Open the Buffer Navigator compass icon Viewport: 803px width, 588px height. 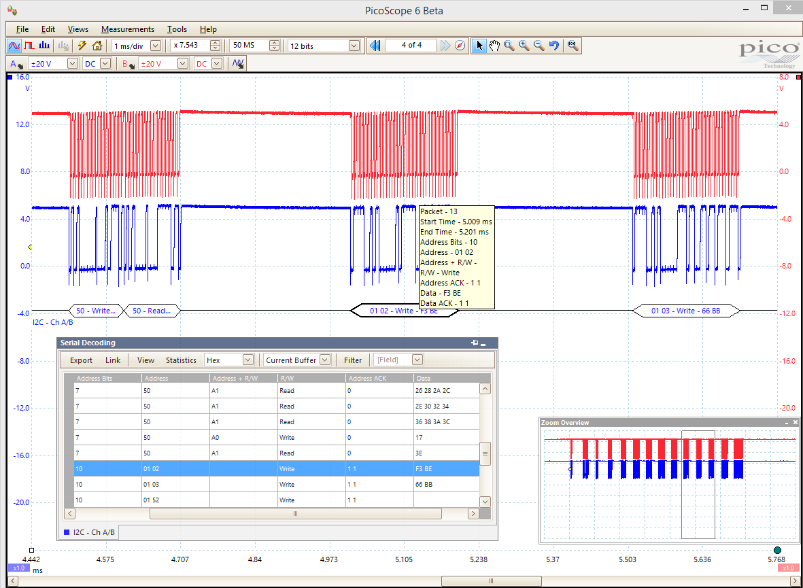tap(461, 46)
